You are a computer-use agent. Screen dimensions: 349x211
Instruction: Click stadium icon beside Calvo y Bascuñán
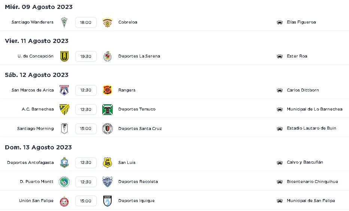click(280, 162)
